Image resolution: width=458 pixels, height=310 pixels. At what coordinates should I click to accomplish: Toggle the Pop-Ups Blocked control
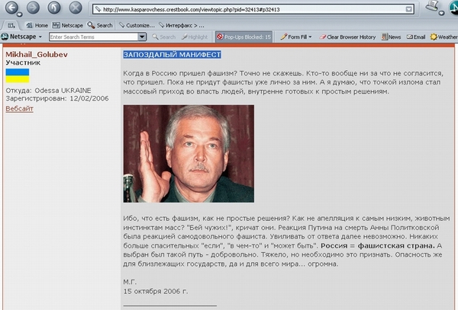tap(244, 37)
